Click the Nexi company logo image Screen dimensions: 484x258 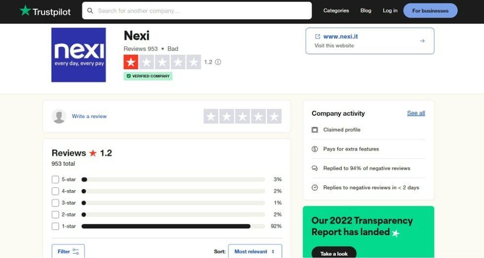tap(79, 55)
